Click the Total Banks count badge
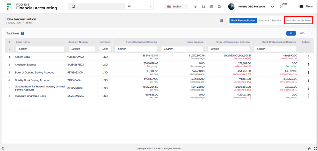Viewport: 318px width, 151px height. [x=22, y=33]
